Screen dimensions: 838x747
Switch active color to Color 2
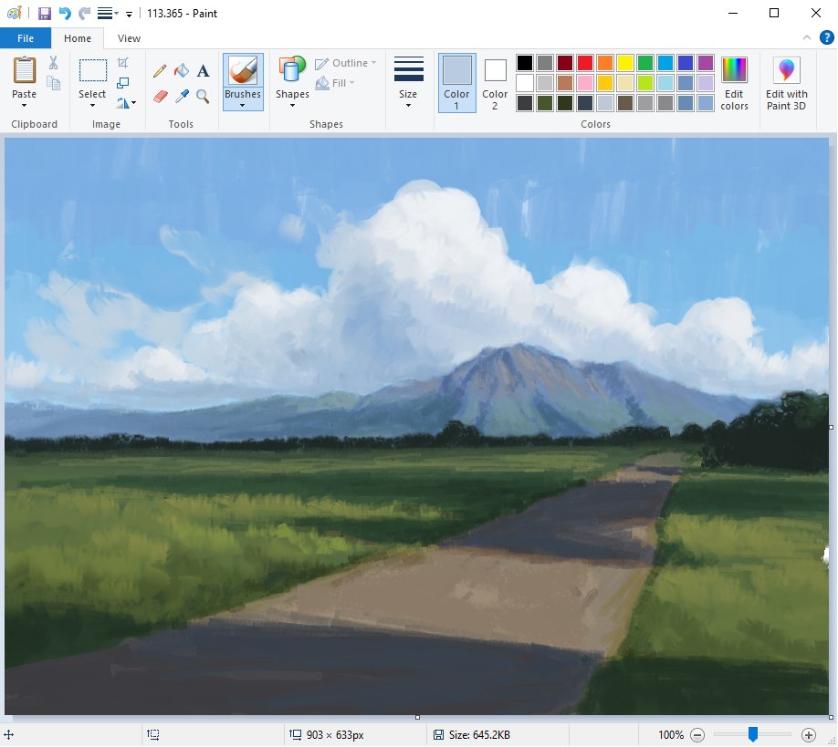(x=495, y=83)
